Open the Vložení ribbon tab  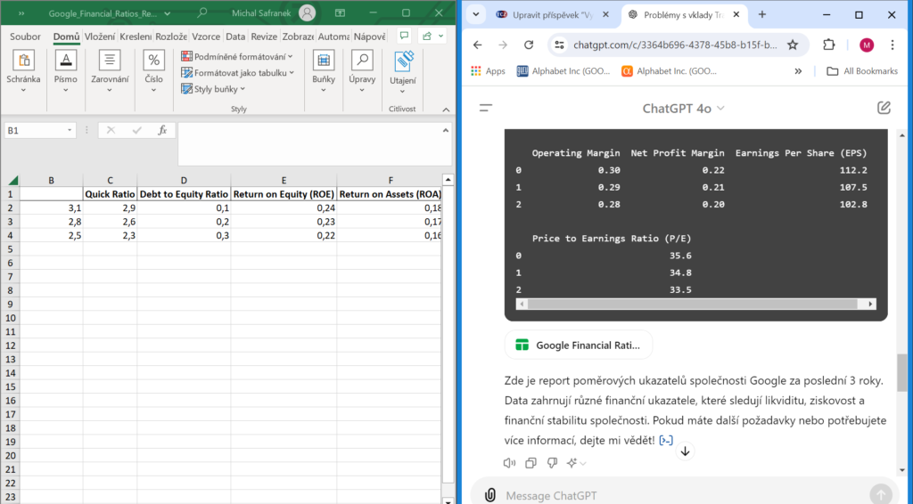coord(100,37)
